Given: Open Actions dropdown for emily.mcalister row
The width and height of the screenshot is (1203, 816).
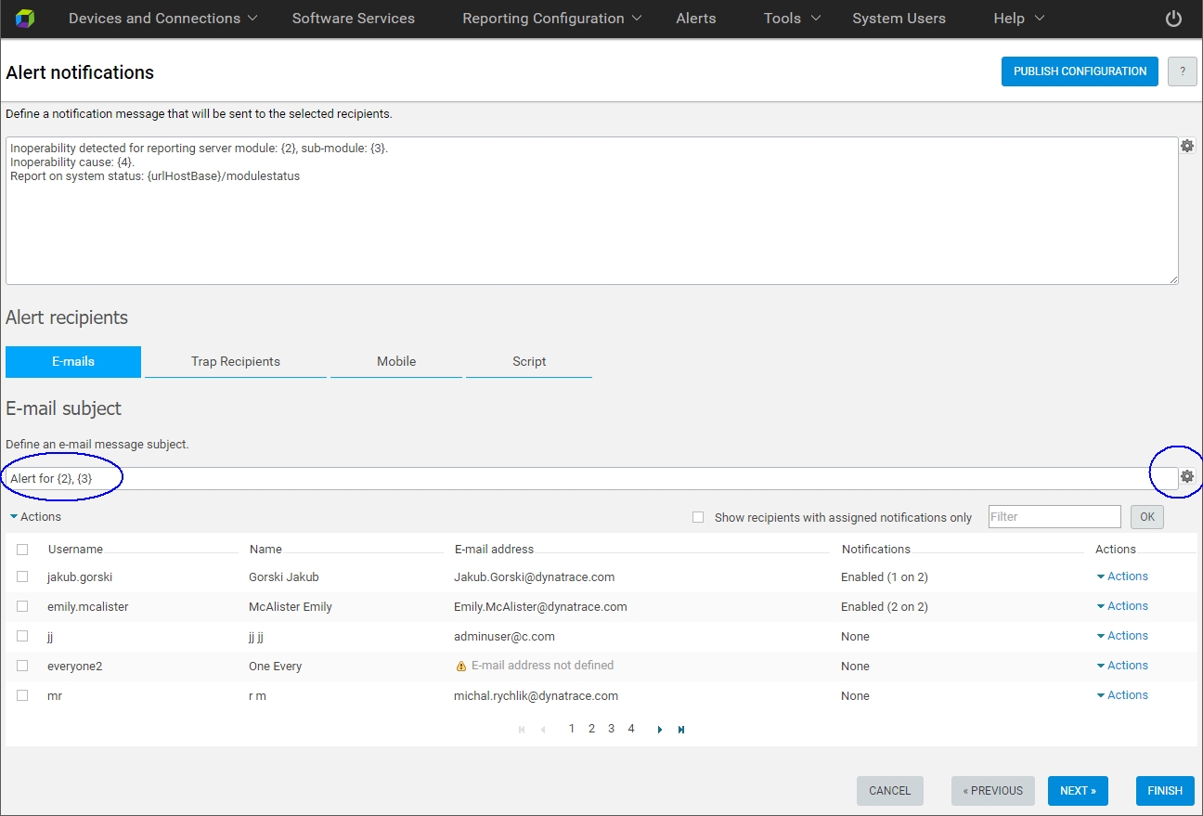Looking at the screenshot, I should [1122, 606].
